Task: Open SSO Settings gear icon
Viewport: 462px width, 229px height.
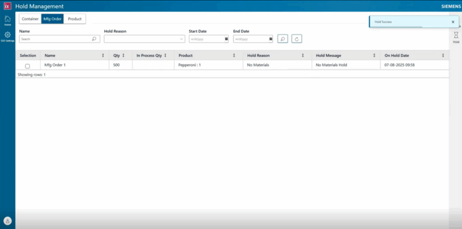Action: click(7, 36)
